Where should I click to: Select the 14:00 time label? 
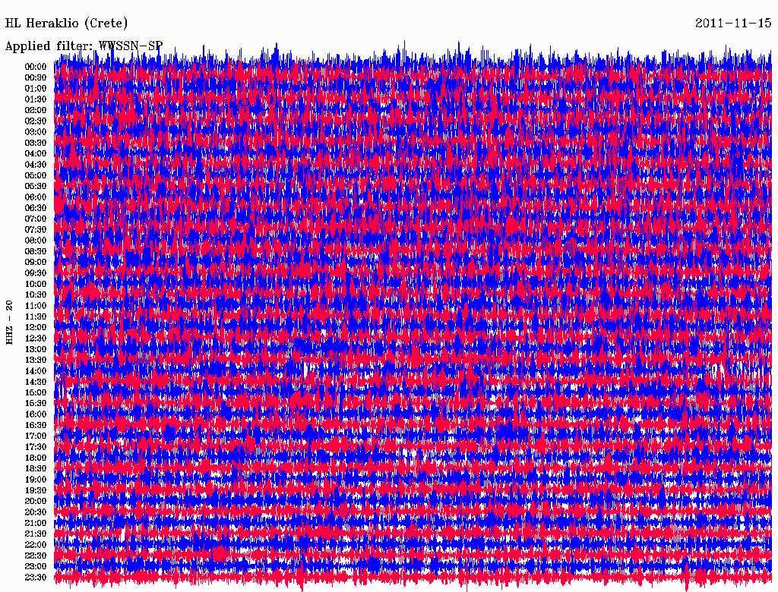[36, 371]
